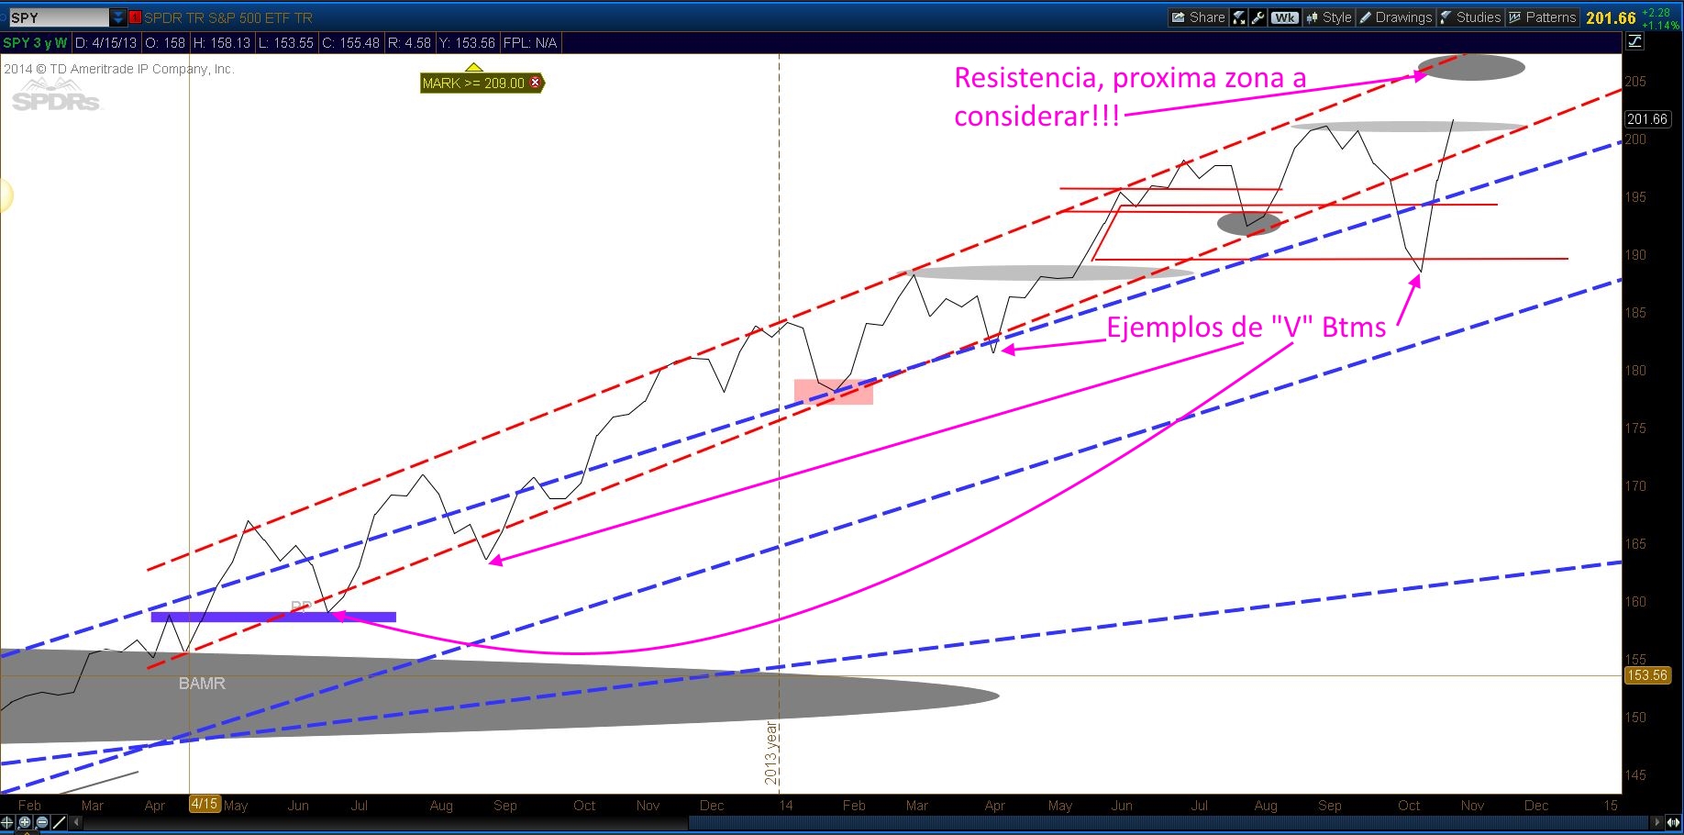This screenshot has height=835, width=1684.
Task: Open the SPY symbol dropdown arrow
Action: pyautogui.click(x=116, y=16)
